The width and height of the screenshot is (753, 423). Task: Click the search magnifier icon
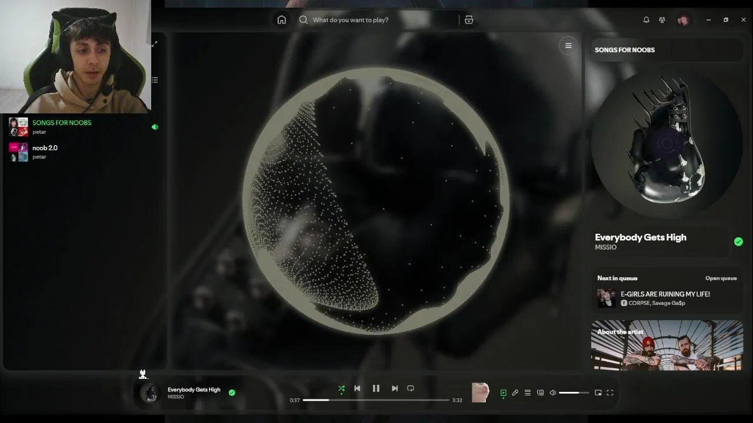pos(304,20)
